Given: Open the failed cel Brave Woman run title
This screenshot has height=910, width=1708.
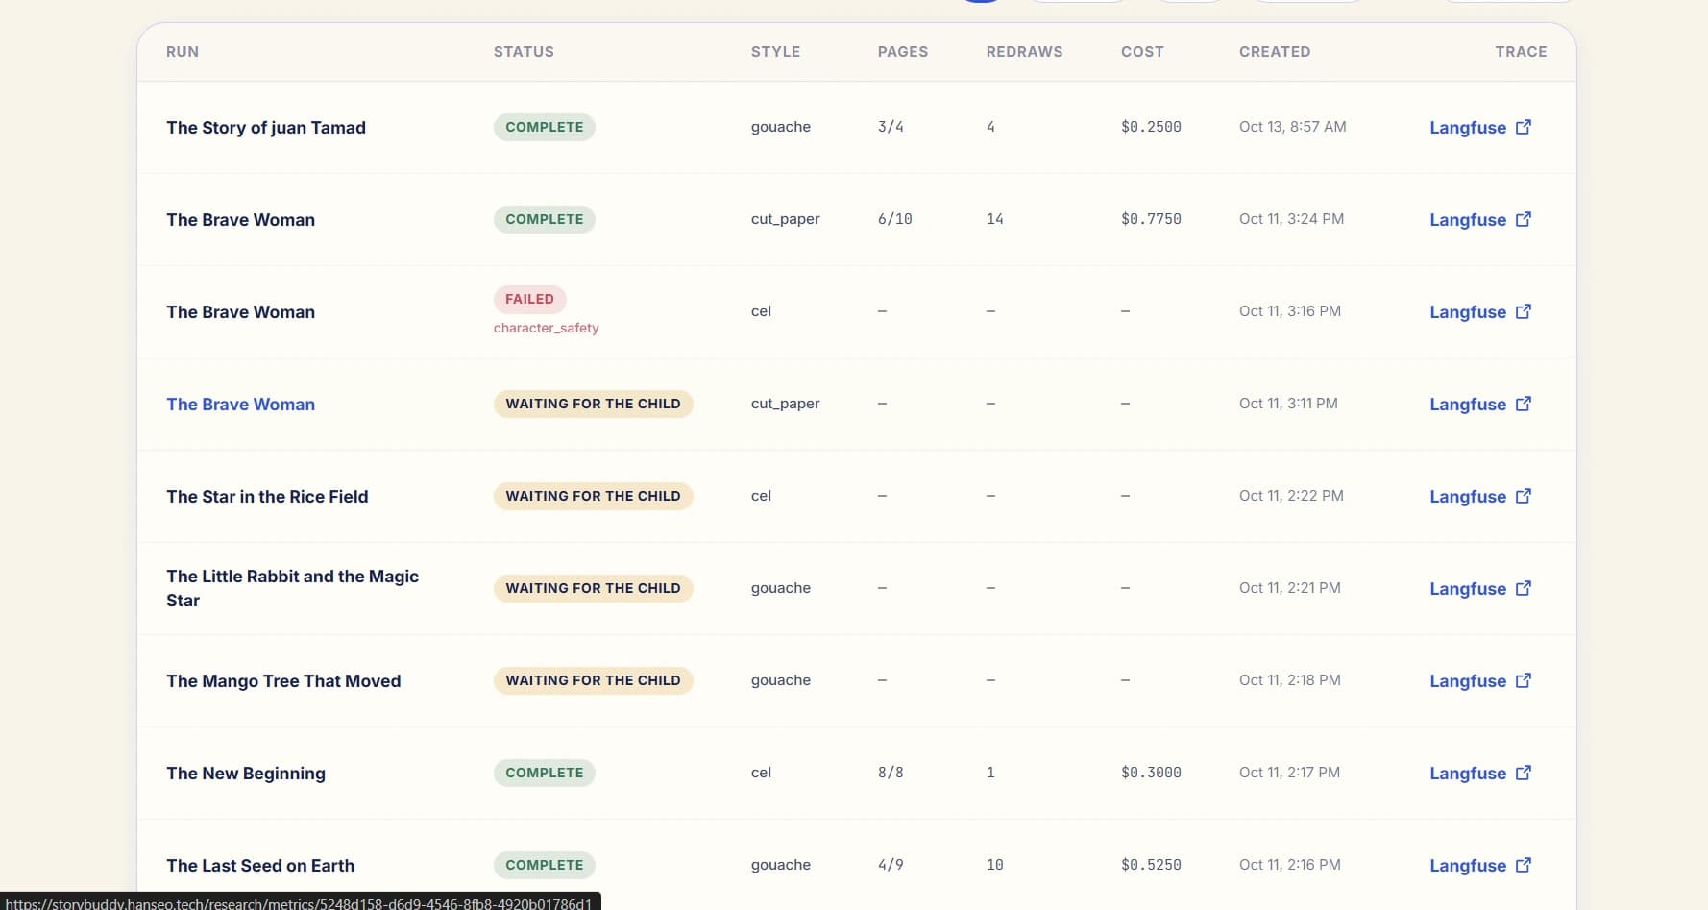Looking at the screenshot, I should pos(240,312).
